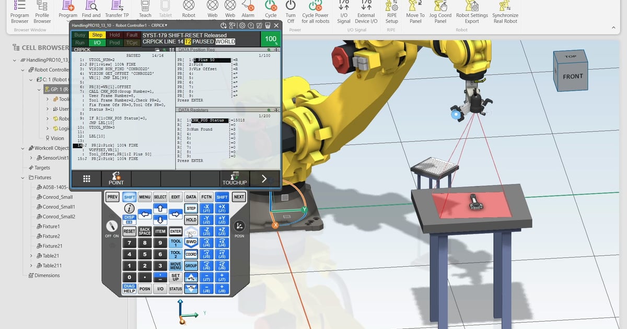This screenshot has width=627, height=329.
Task: Click the MOVE MENU key
Action: click(x=176, y=265)
